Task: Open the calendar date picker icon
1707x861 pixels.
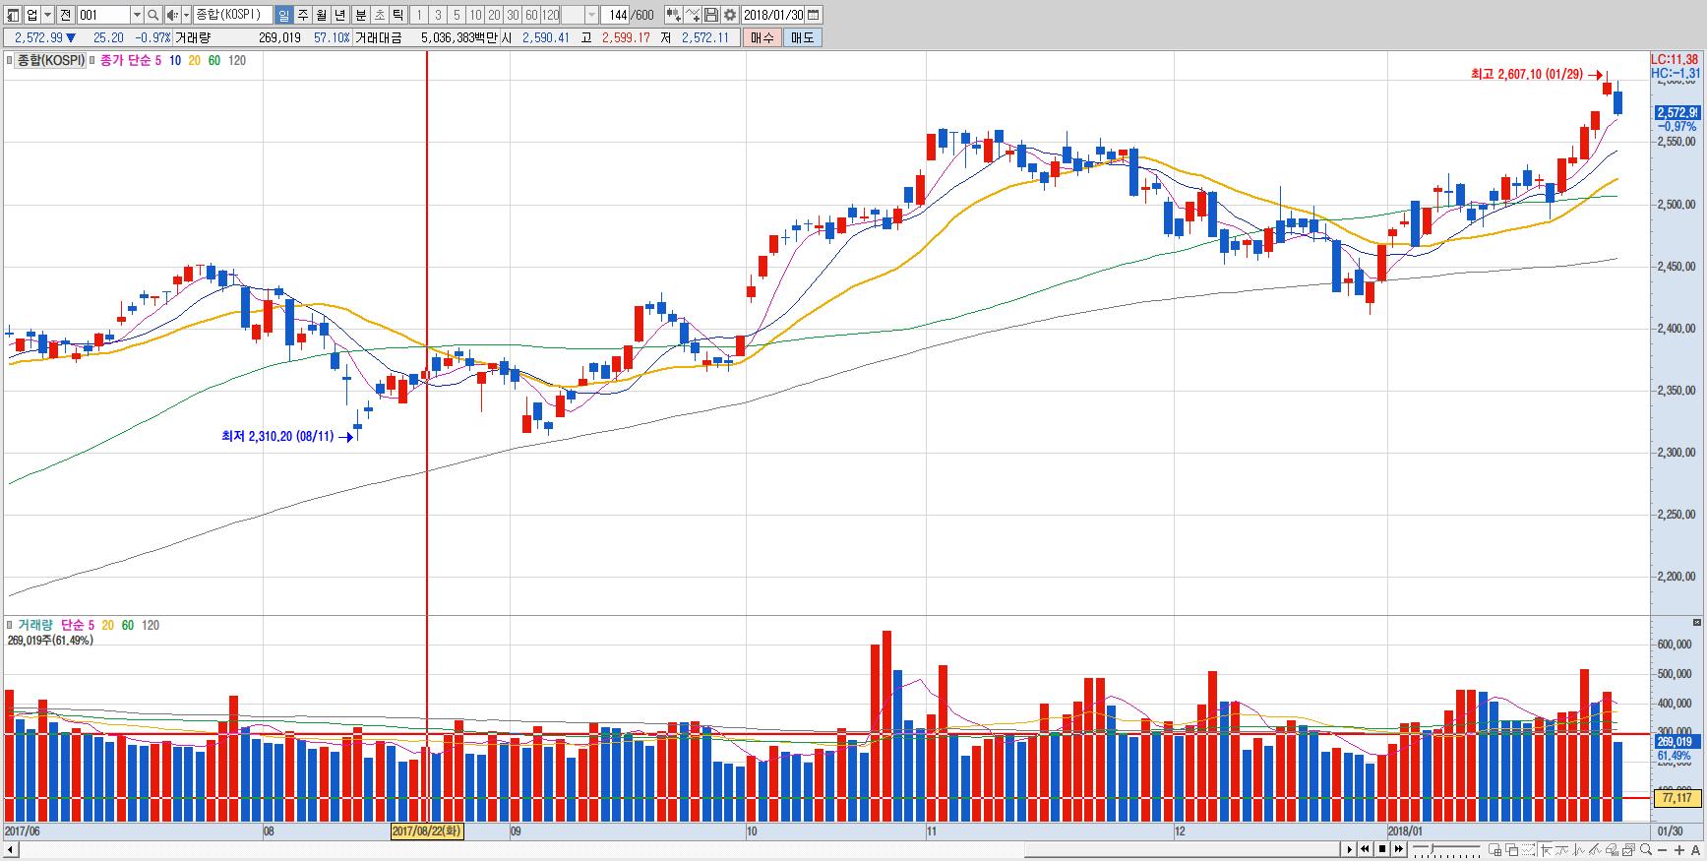Action: coord(813,15)
